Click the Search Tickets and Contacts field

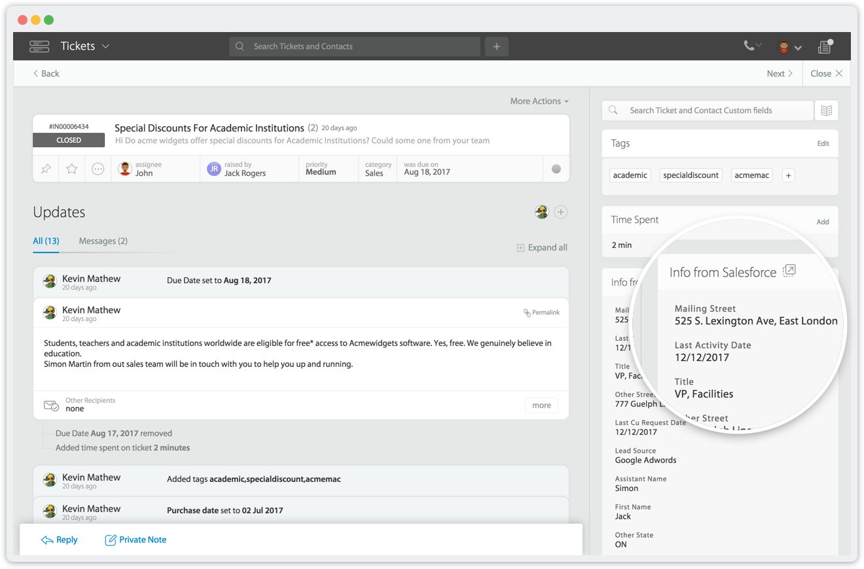pyautogui.click(x=355, y=46)
